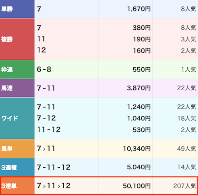Select the 530円 wide payout
Viewport: 198px width, 195px height.
(x=142, y=130)
